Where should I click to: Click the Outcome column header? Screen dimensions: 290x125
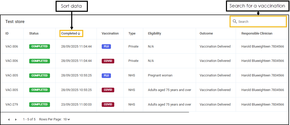(206, 33)
